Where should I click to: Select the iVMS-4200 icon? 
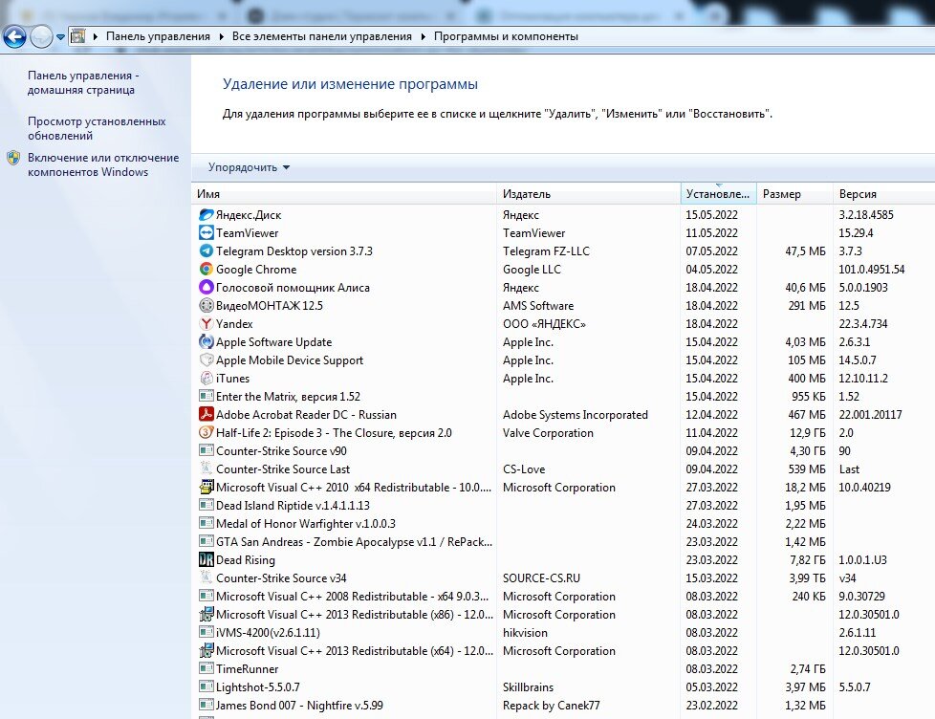pos(207,632)
